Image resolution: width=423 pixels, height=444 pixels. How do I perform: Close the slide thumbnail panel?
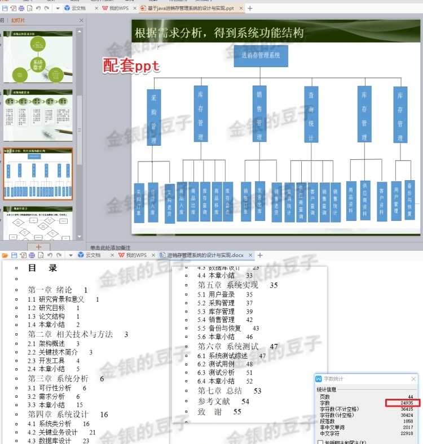point(81,20)
